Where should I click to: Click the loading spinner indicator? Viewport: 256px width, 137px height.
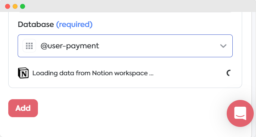(x=229, y=73)
